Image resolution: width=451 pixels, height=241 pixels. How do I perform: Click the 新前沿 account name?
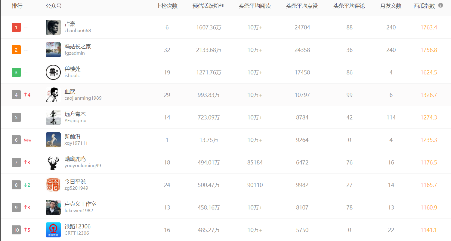tap(73, 137)
